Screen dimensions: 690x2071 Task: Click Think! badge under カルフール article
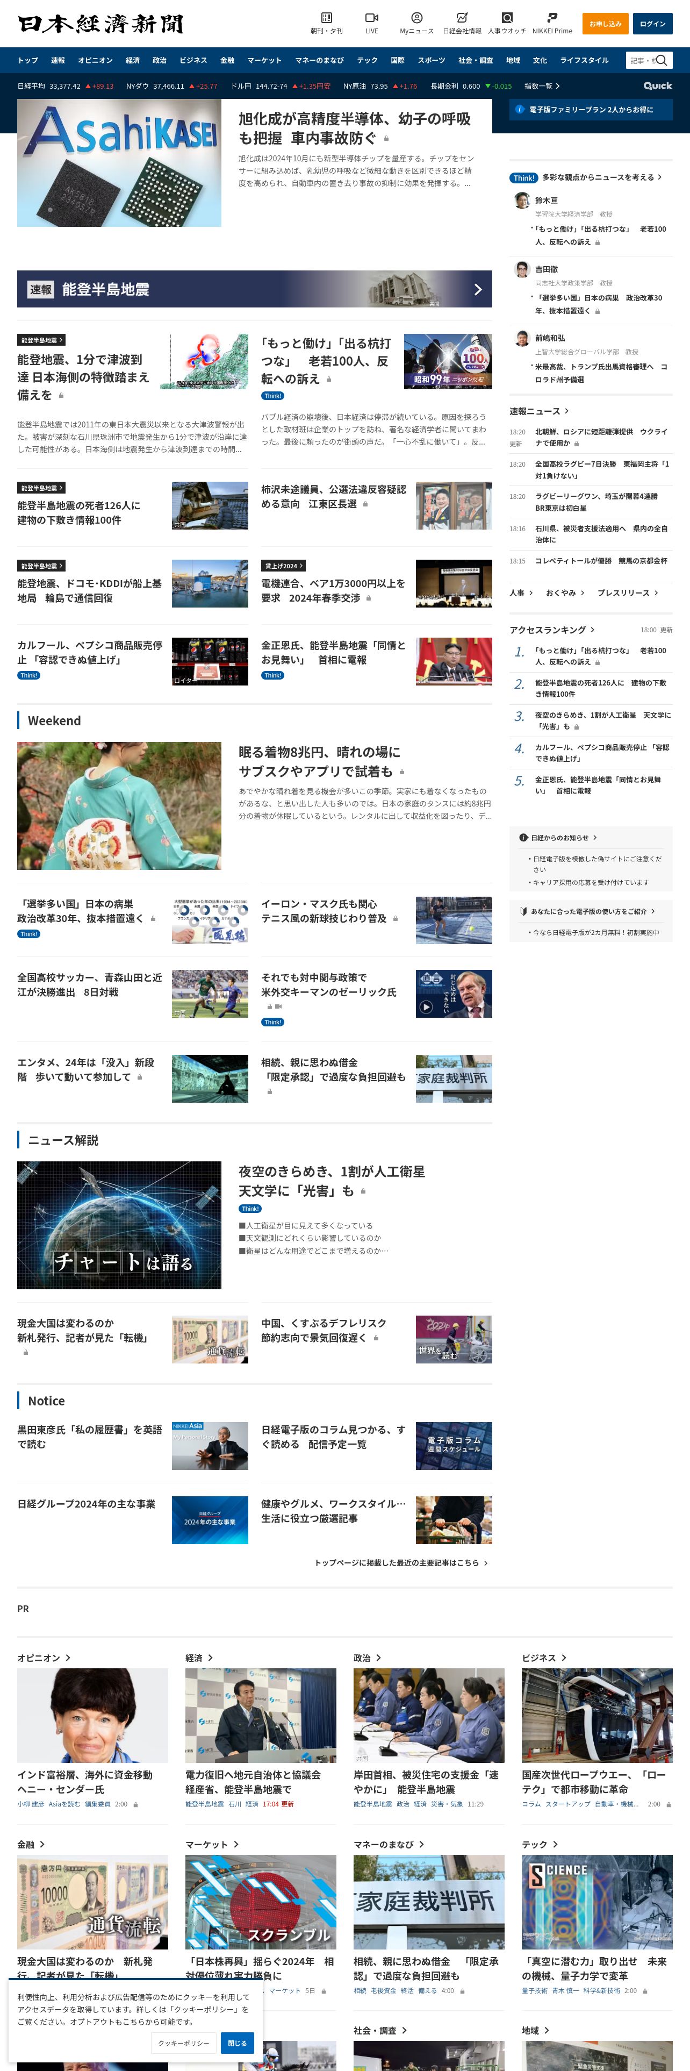point(29,675)
